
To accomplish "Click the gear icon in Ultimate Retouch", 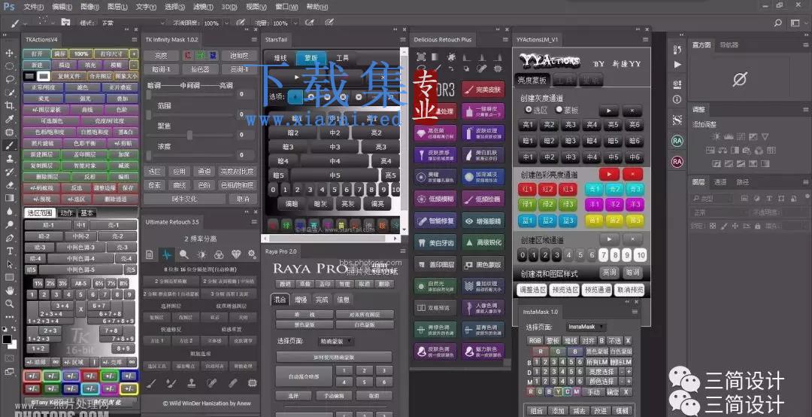I will pyautogui.click(x=252, y=254).
